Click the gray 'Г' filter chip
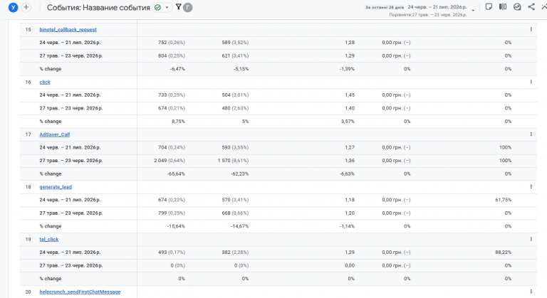The image size is (547, 298). [x=188, y=7]
